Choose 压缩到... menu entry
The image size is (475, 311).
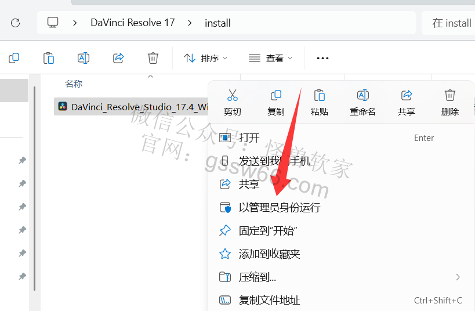pyautogui.click(x=341, y=277)
